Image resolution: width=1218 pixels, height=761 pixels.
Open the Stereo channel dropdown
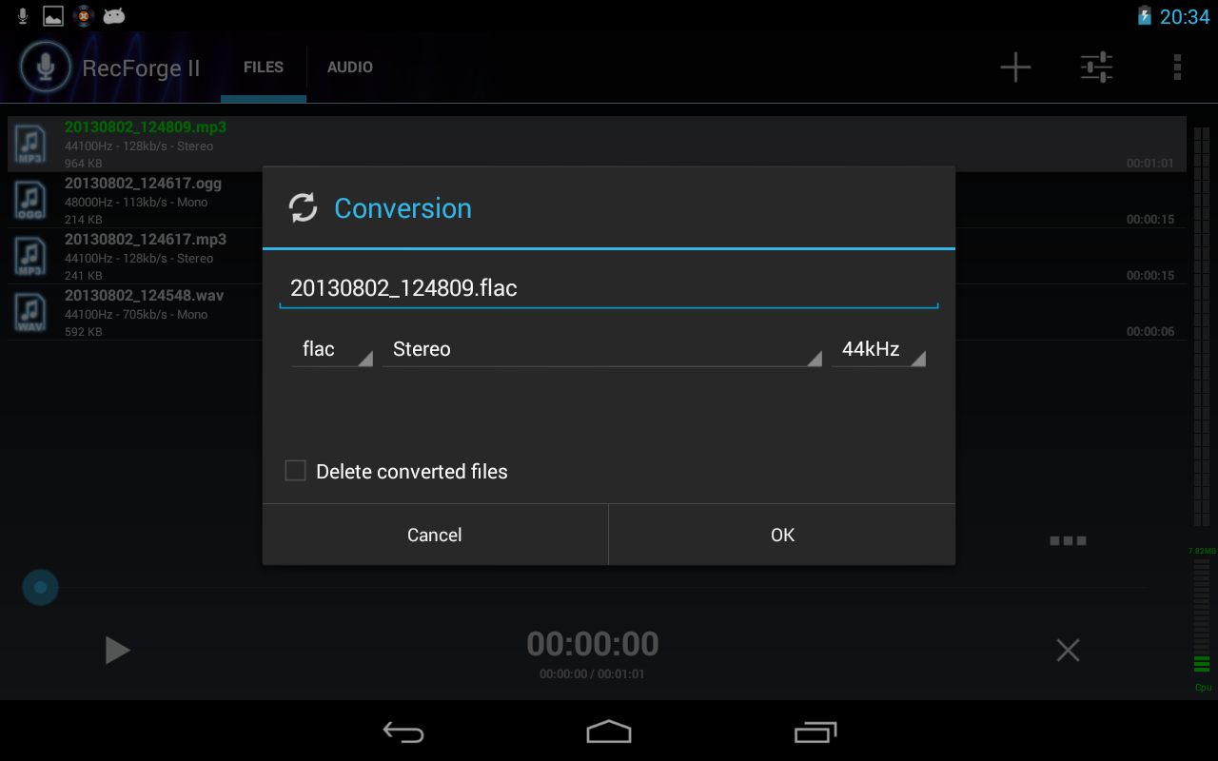pos(602,349)
